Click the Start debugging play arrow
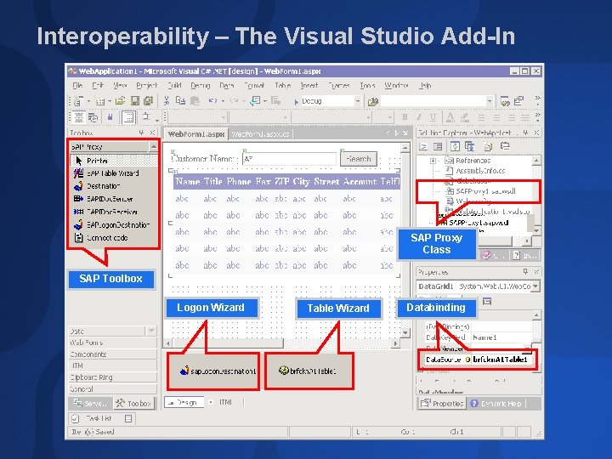Screen dimensions: 612x459 (x=297, y=101)
